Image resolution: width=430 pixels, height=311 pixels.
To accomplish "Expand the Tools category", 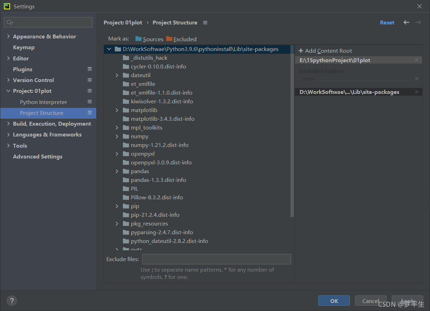I will (x=8, y=146).
